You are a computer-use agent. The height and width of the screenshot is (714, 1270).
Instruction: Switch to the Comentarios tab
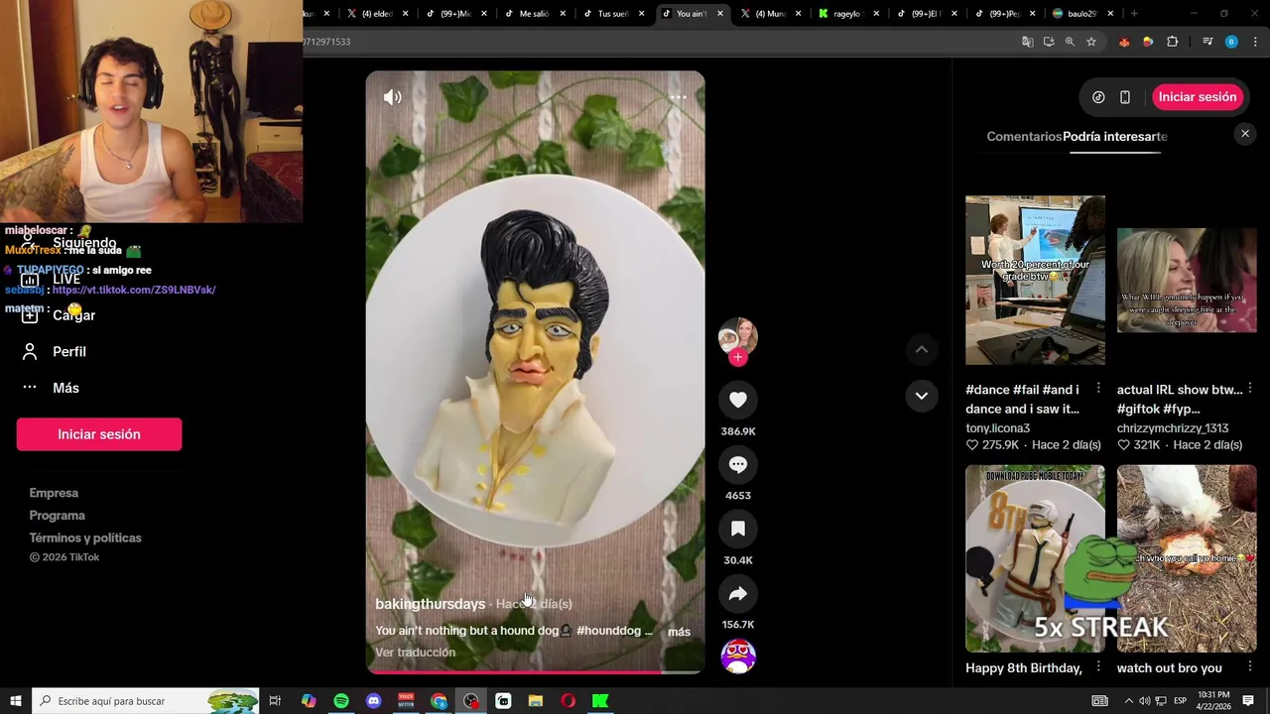click(x=1024, y=137)
